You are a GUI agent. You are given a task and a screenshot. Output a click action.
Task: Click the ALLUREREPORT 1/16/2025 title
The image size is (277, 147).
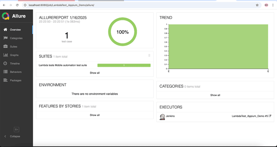click(x=63, y=18)
